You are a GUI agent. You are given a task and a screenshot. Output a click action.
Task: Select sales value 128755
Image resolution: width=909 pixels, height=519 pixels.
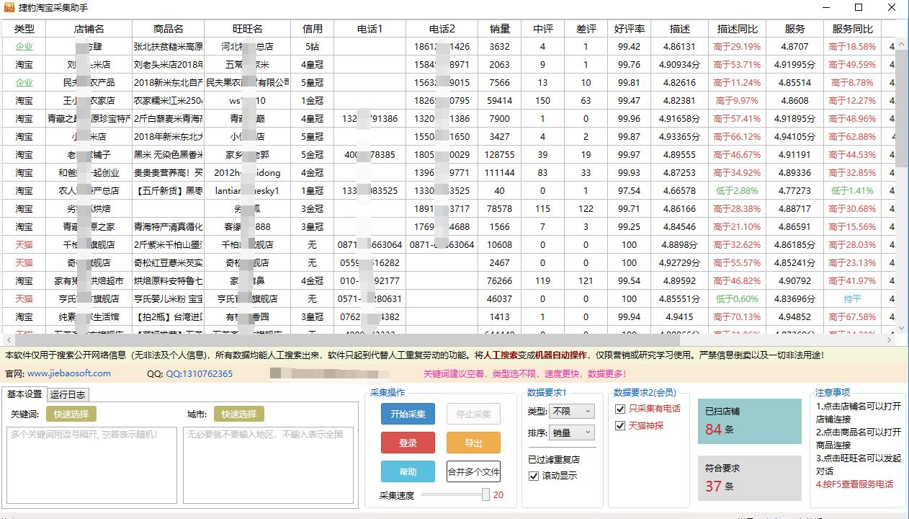[500, 154]
